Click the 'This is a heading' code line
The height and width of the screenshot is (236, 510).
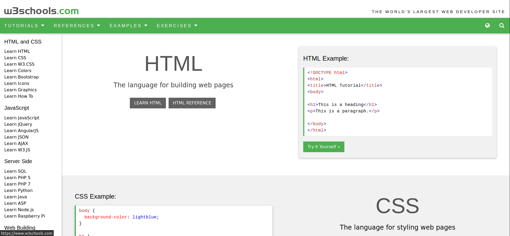[342, 105]
